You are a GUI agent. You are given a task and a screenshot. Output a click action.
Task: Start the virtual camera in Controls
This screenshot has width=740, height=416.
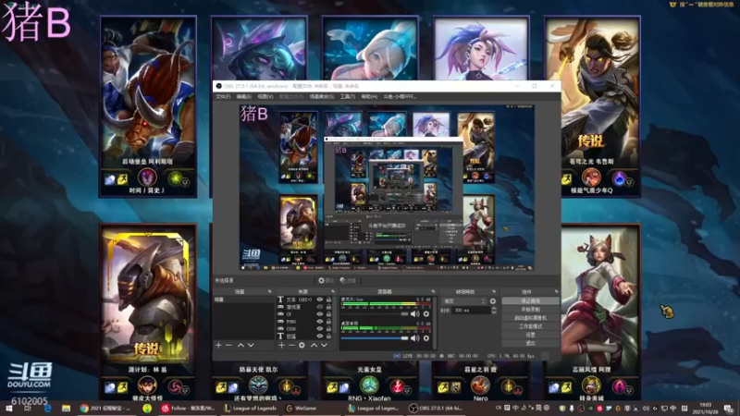(x=530, y=318)
